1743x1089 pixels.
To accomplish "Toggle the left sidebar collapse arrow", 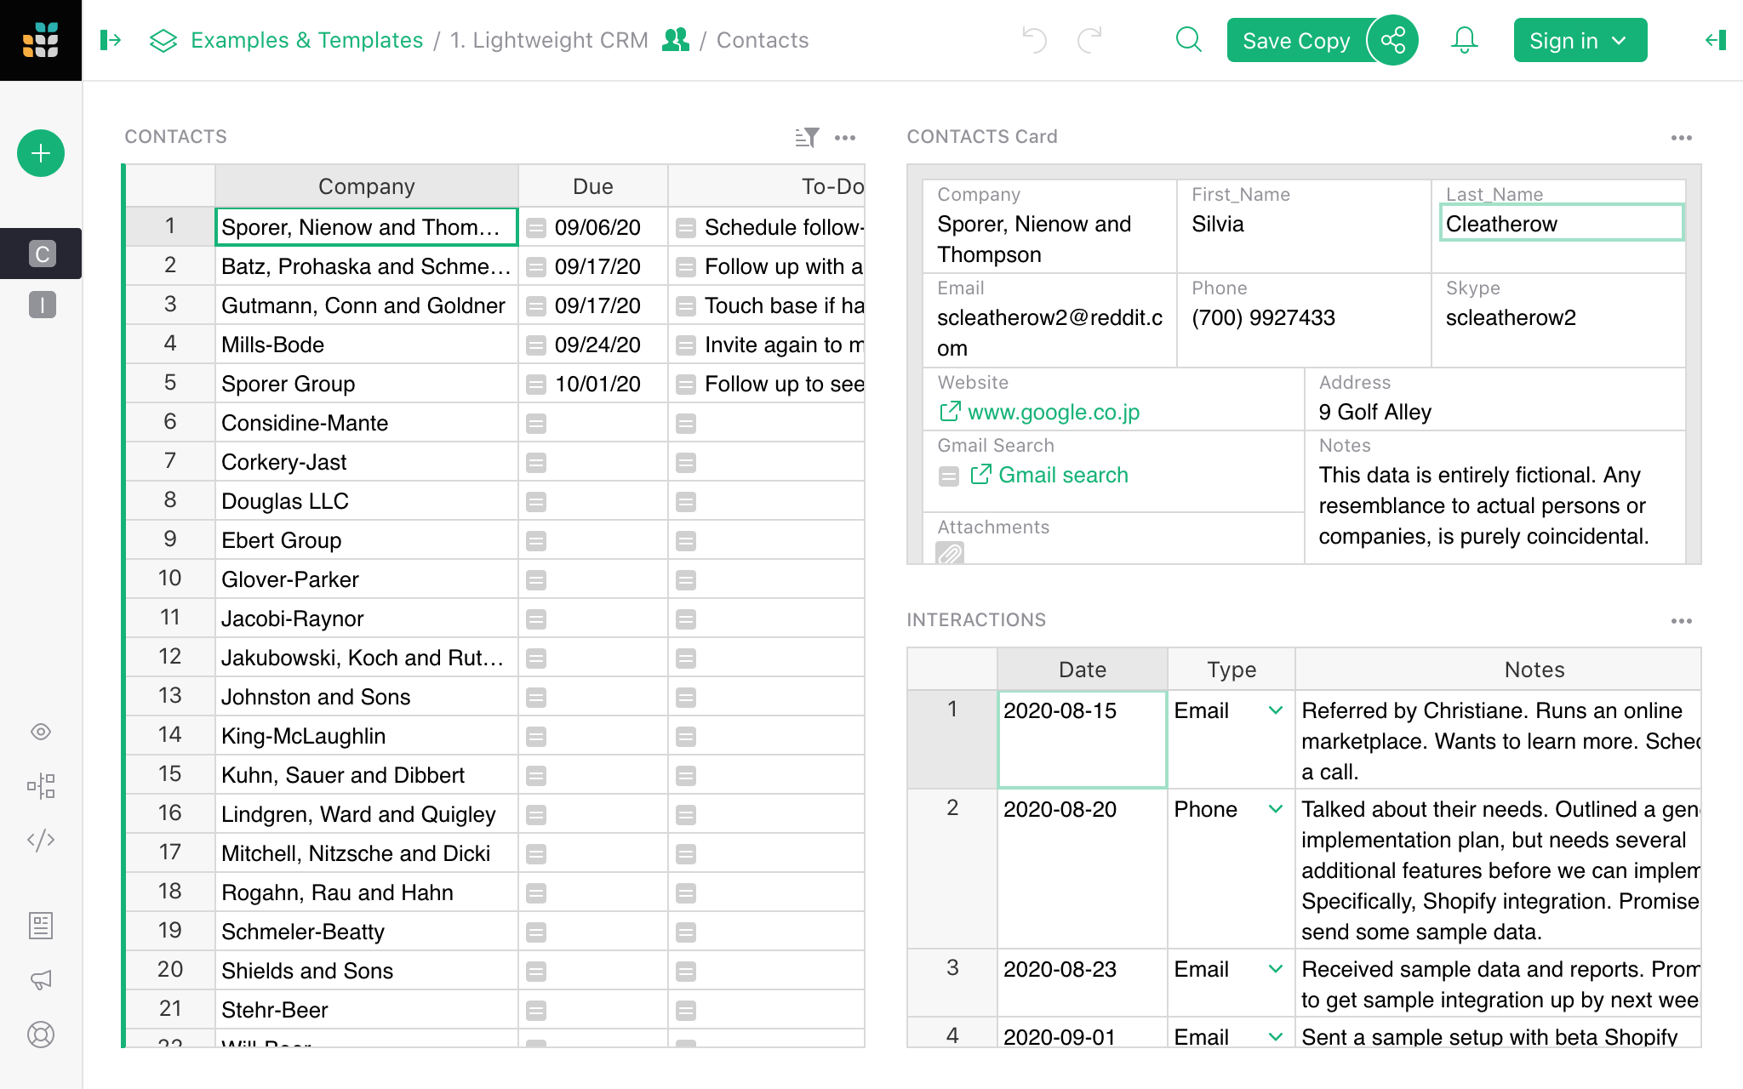I will click(x=111, y=40).
